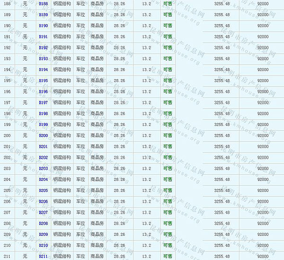Open the B211 unit link
The width and height of the screenshot is (284, 260).
click(43, 257)
